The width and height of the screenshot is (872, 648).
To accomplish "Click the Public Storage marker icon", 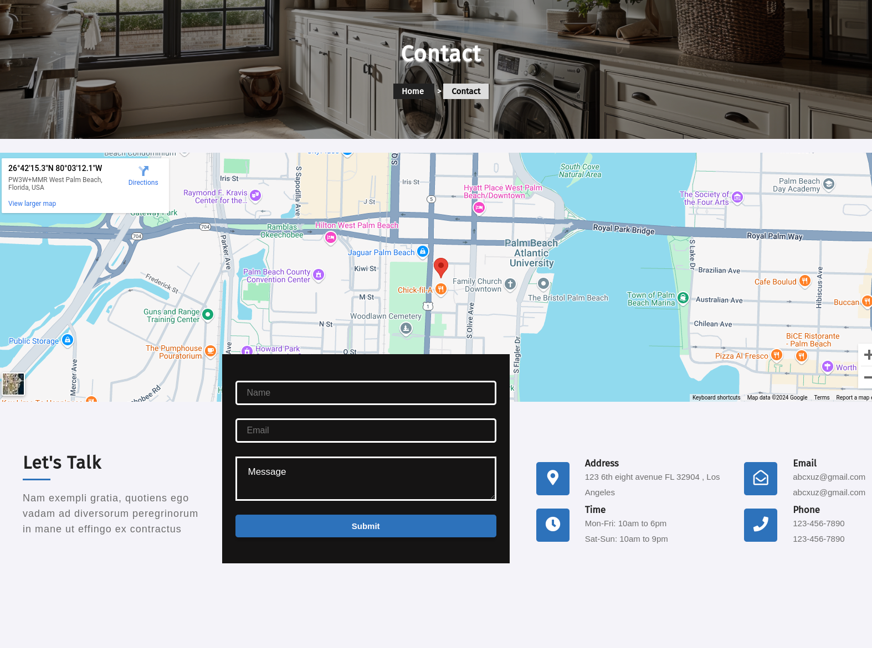I will [68, 340].
